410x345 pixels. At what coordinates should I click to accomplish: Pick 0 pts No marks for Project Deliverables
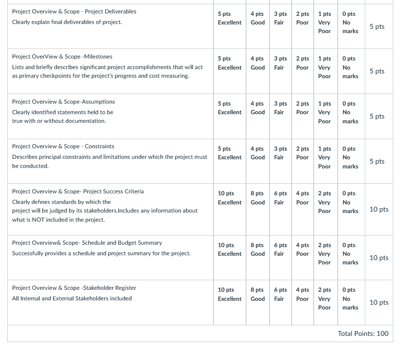click(351, 26)
